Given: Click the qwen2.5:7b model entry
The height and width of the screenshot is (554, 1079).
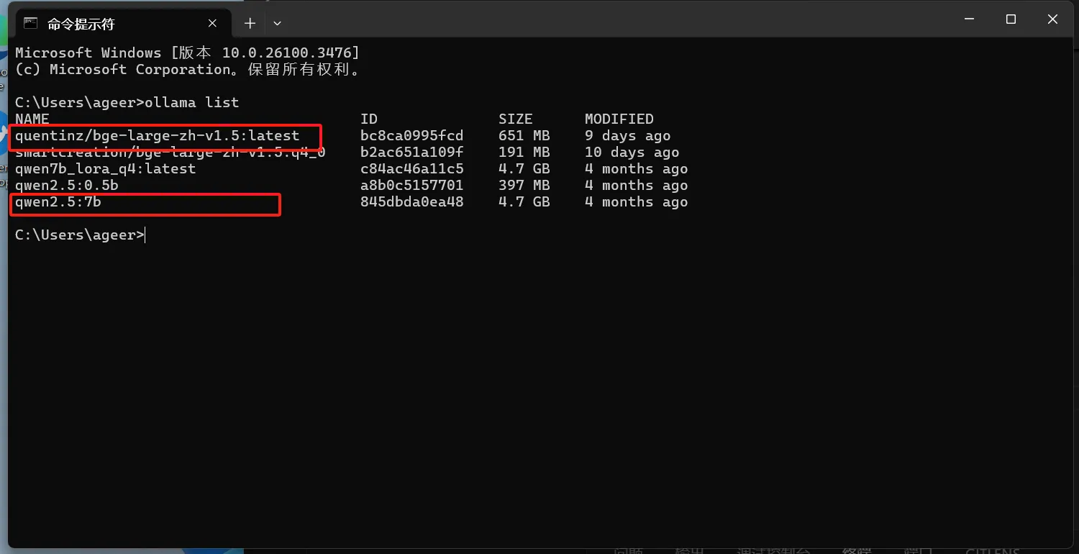Looking at the screenshot, I should (58, 202).
